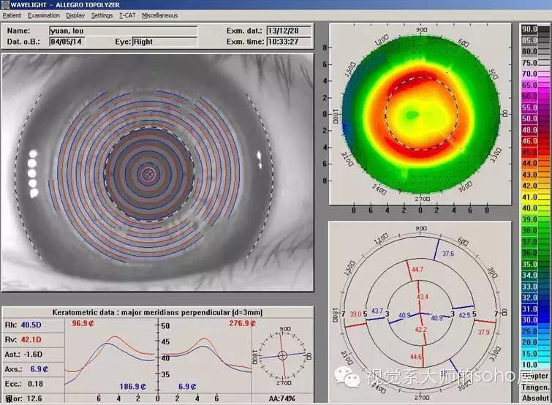Screen dimensions: 552x405
Task: Open the Examination menu
Action: point(44,15)
